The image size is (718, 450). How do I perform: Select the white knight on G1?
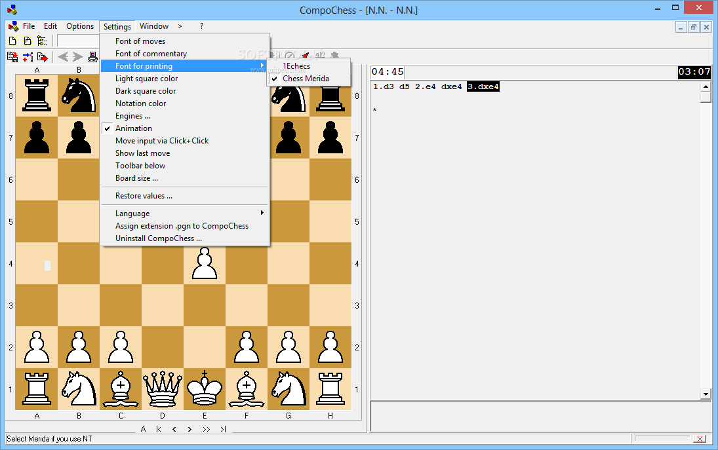[x=288, y=388]
